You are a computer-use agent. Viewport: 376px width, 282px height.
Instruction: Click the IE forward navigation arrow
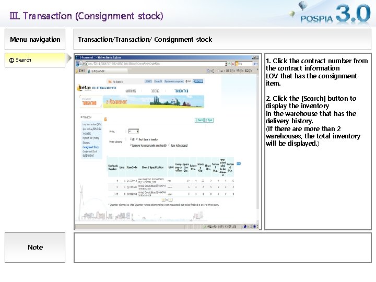pos(81,64)
